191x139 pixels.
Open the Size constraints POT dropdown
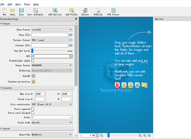(x=52, y=104)
